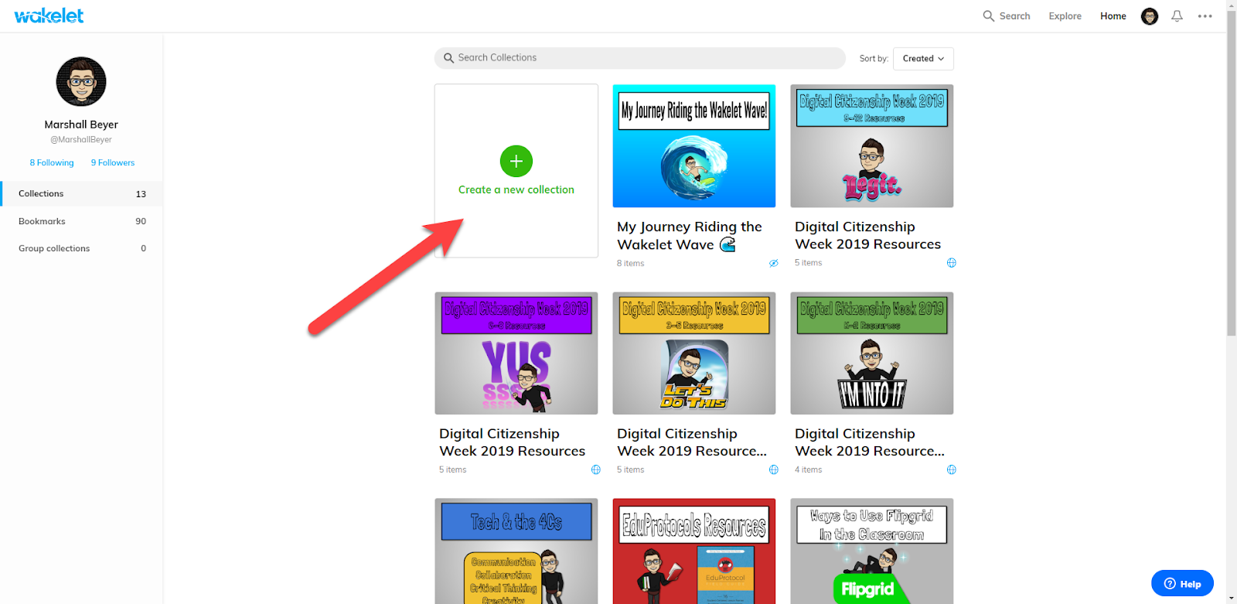
Task: Click Create a new collection text
Action: pos(516,189)
